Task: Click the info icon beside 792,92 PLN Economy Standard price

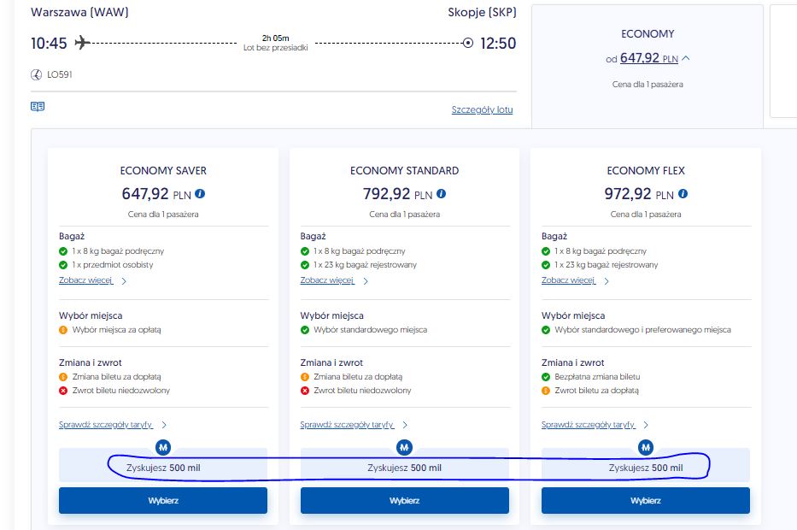Action: (x=441, y=194)
